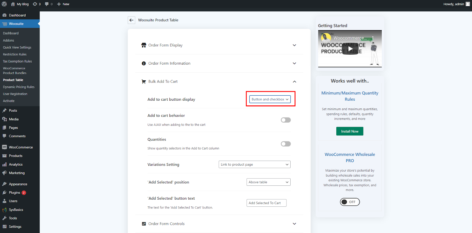This screenshot has width=472, height=233.
Task: Click the Tools wrench icon
Action: (x=4, y=218)
